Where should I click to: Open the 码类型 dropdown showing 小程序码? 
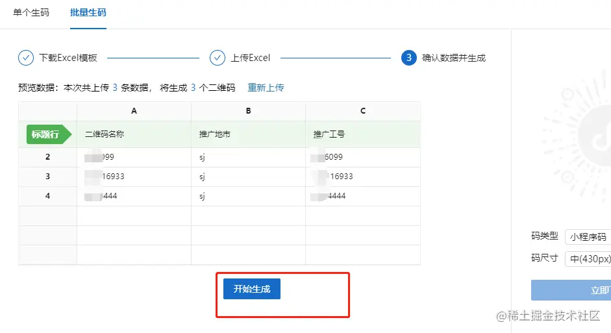pos(588,237)
